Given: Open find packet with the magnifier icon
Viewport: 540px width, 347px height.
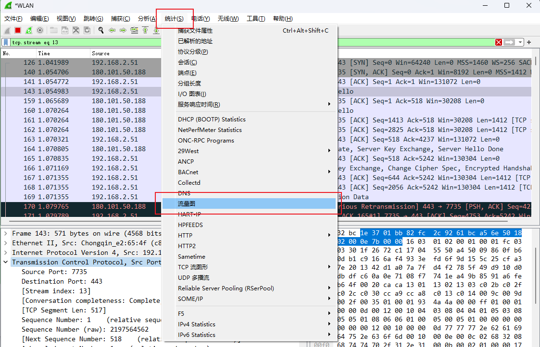Looking at the screenshot, I should pos(101,31).
